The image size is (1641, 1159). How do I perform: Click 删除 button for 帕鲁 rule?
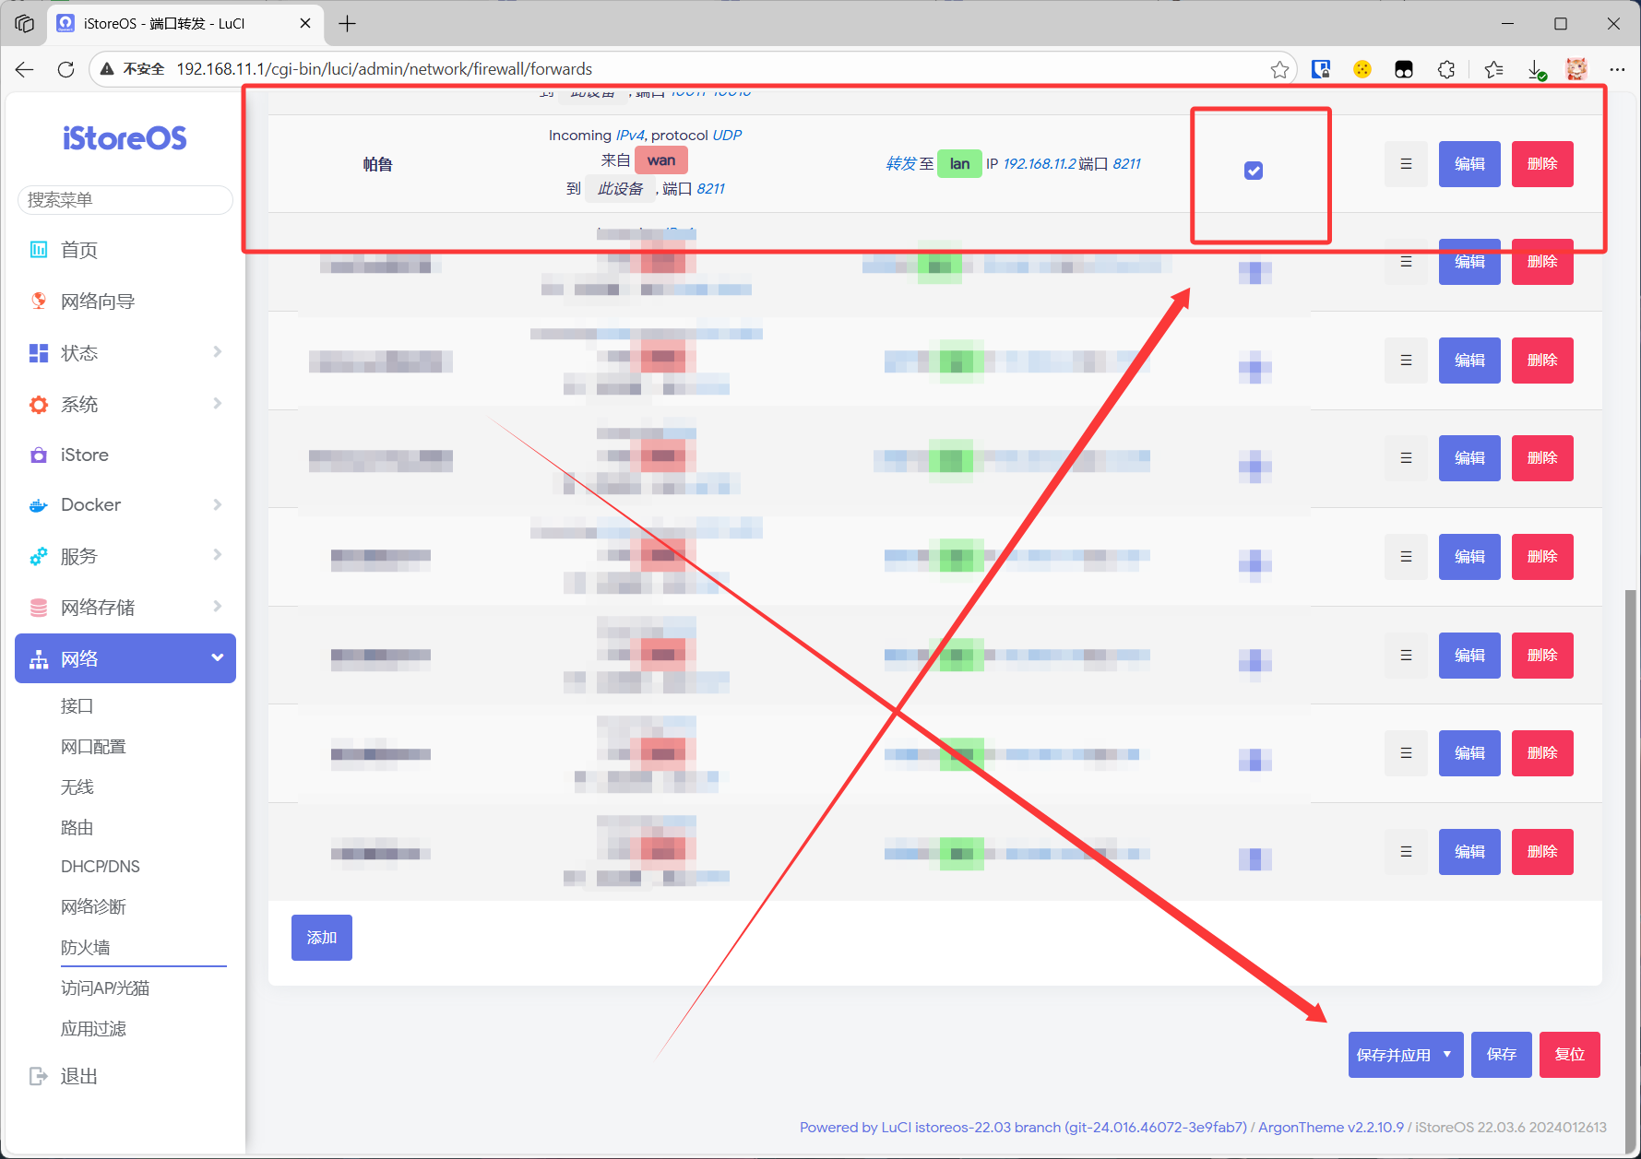1541,164
